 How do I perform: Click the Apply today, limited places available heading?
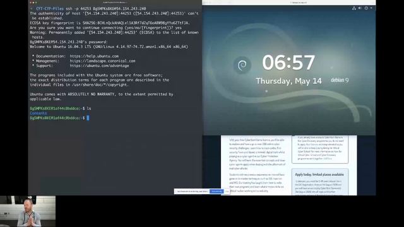coord(319,175)
